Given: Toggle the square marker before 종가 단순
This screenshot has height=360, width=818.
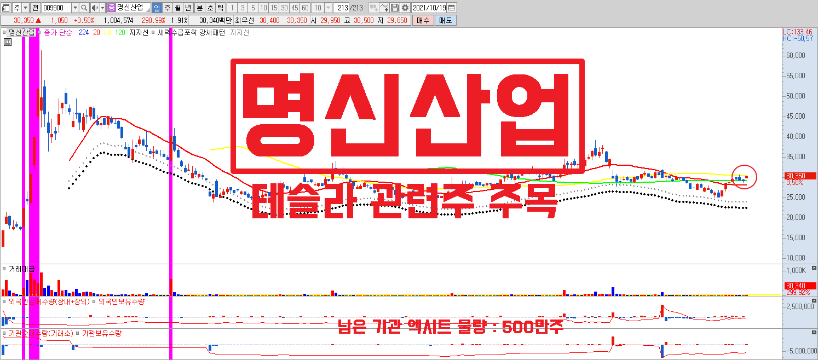Looking at the screenshot, I should coord(39,32).
